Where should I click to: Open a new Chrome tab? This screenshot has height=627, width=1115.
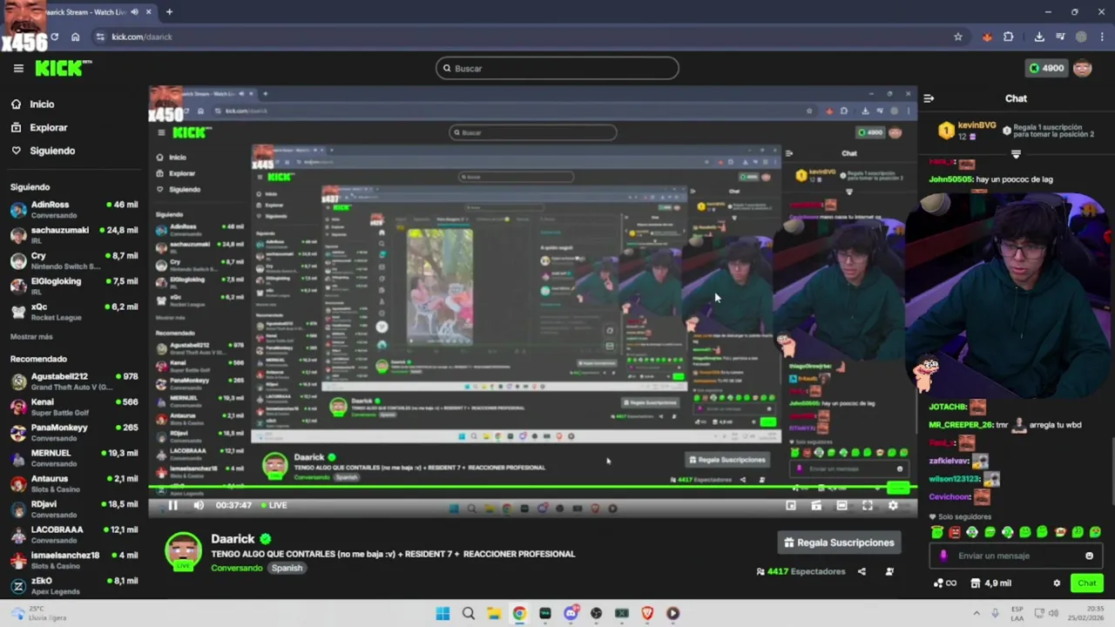point(169,12)
